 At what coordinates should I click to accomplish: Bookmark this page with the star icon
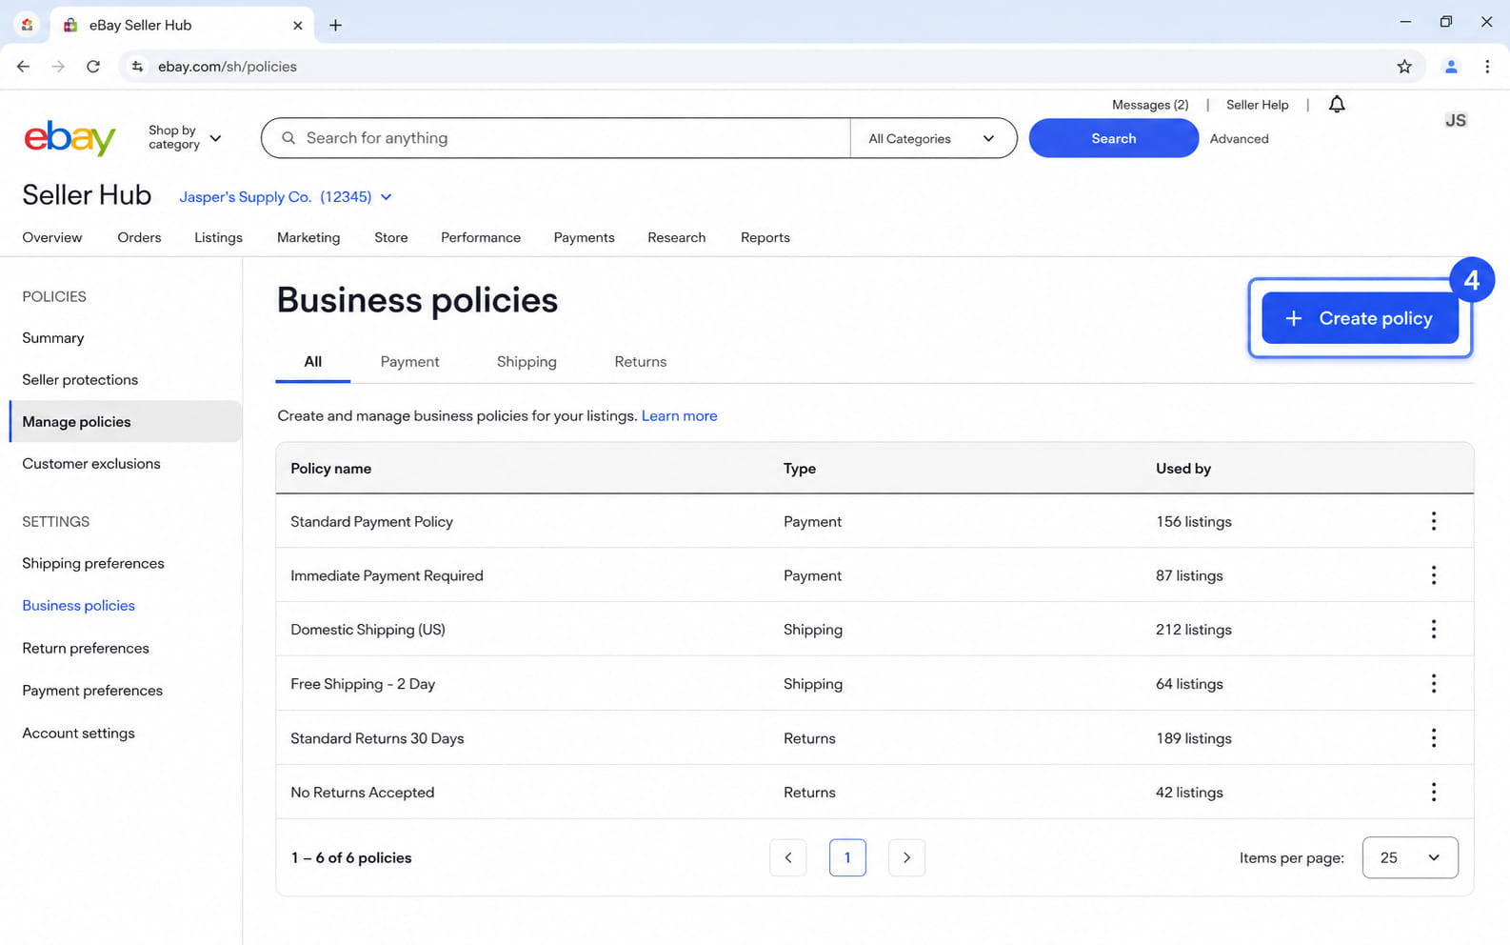(x=1404, y=67)
